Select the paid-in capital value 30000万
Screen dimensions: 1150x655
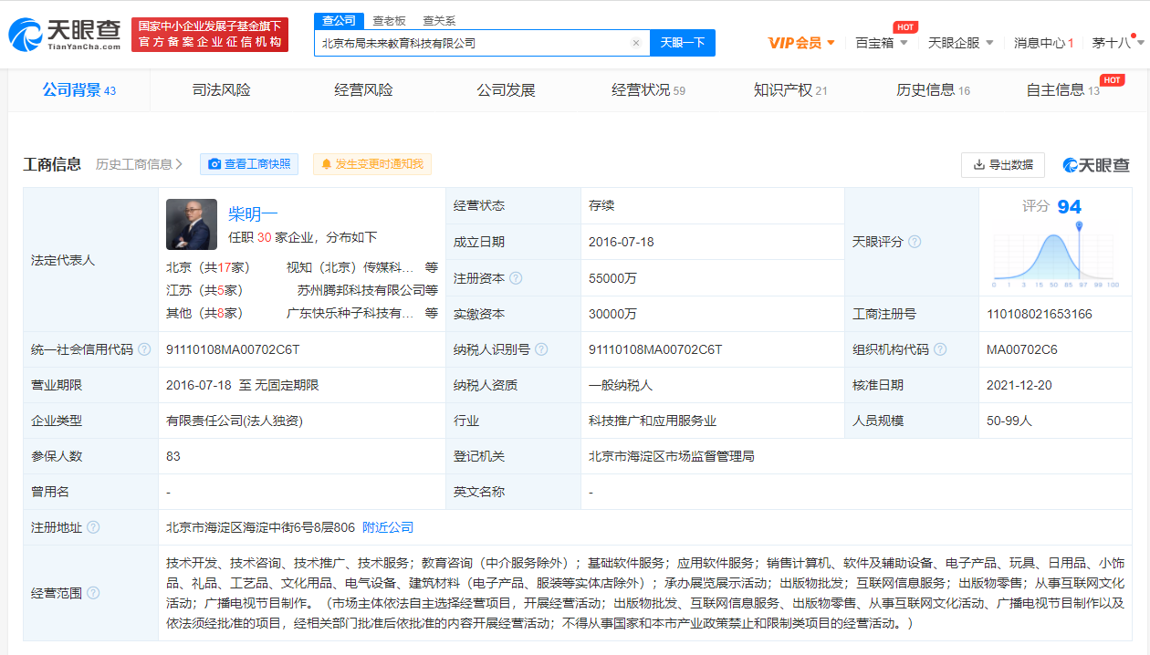point(612,314)
